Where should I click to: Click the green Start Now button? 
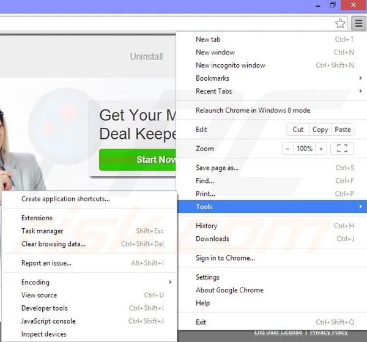click(138, 160)
